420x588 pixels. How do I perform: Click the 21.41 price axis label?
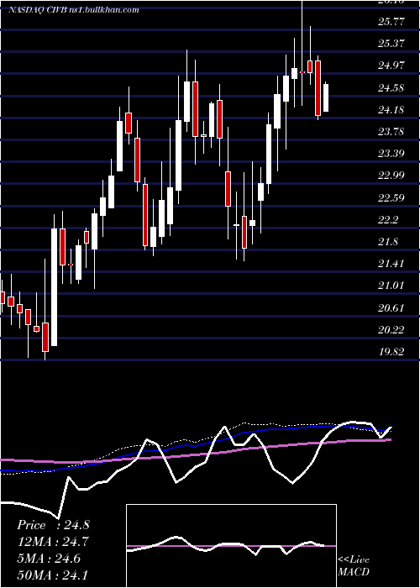point(391,264)
